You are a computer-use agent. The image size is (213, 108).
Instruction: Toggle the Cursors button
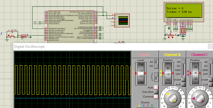coord(156,97)
